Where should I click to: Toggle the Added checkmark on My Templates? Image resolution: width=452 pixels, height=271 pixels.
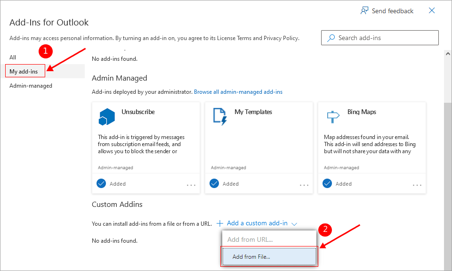point(214,183)
